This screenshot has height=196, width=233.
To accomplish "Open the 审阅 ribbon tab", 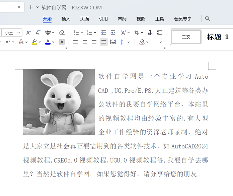I will click(122, 19).
